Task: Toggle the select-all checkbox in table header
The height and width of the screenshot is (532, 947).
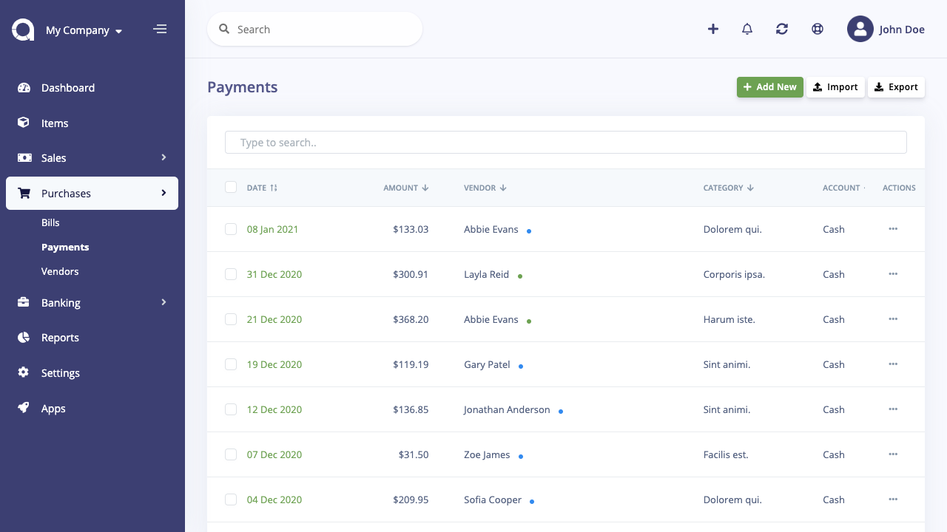Action: click(231, 187)
